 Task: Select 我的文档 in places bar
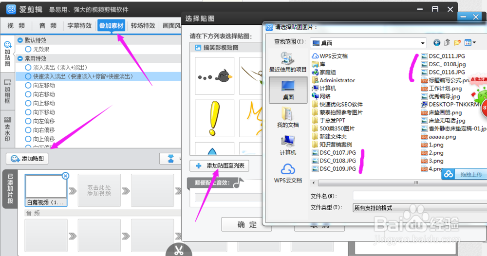(x=288, y=118)
